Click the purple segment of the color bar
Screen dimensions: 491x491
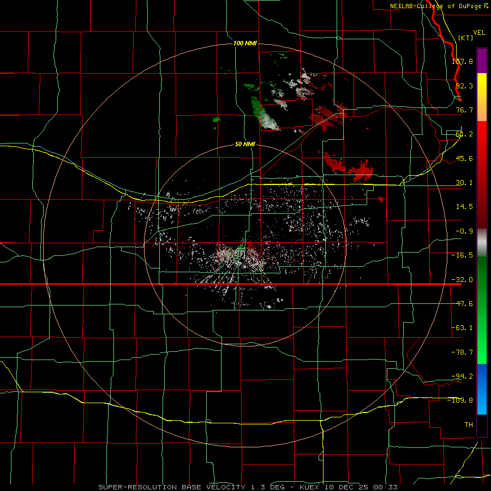(x=482, y=61)
